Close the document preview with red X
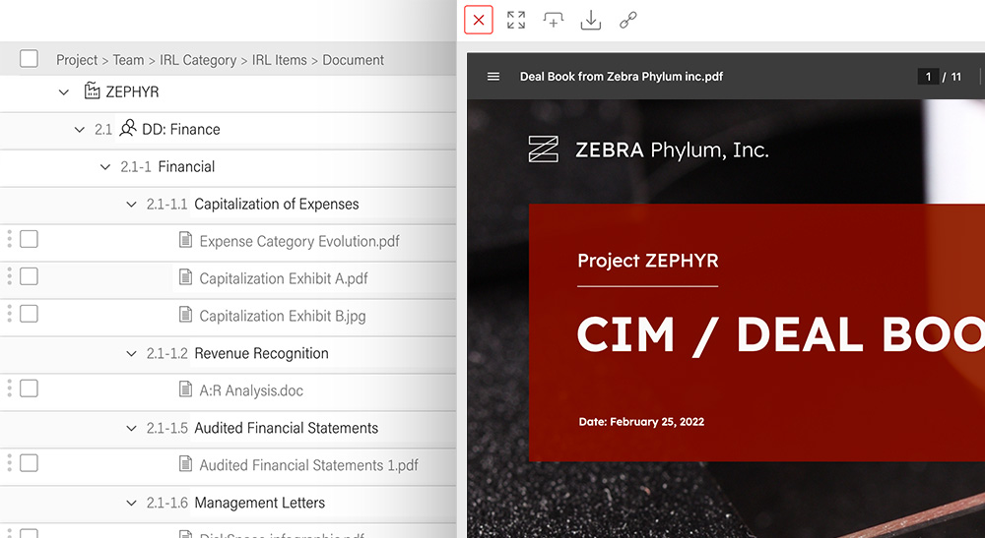 click(x=479, y=20)
